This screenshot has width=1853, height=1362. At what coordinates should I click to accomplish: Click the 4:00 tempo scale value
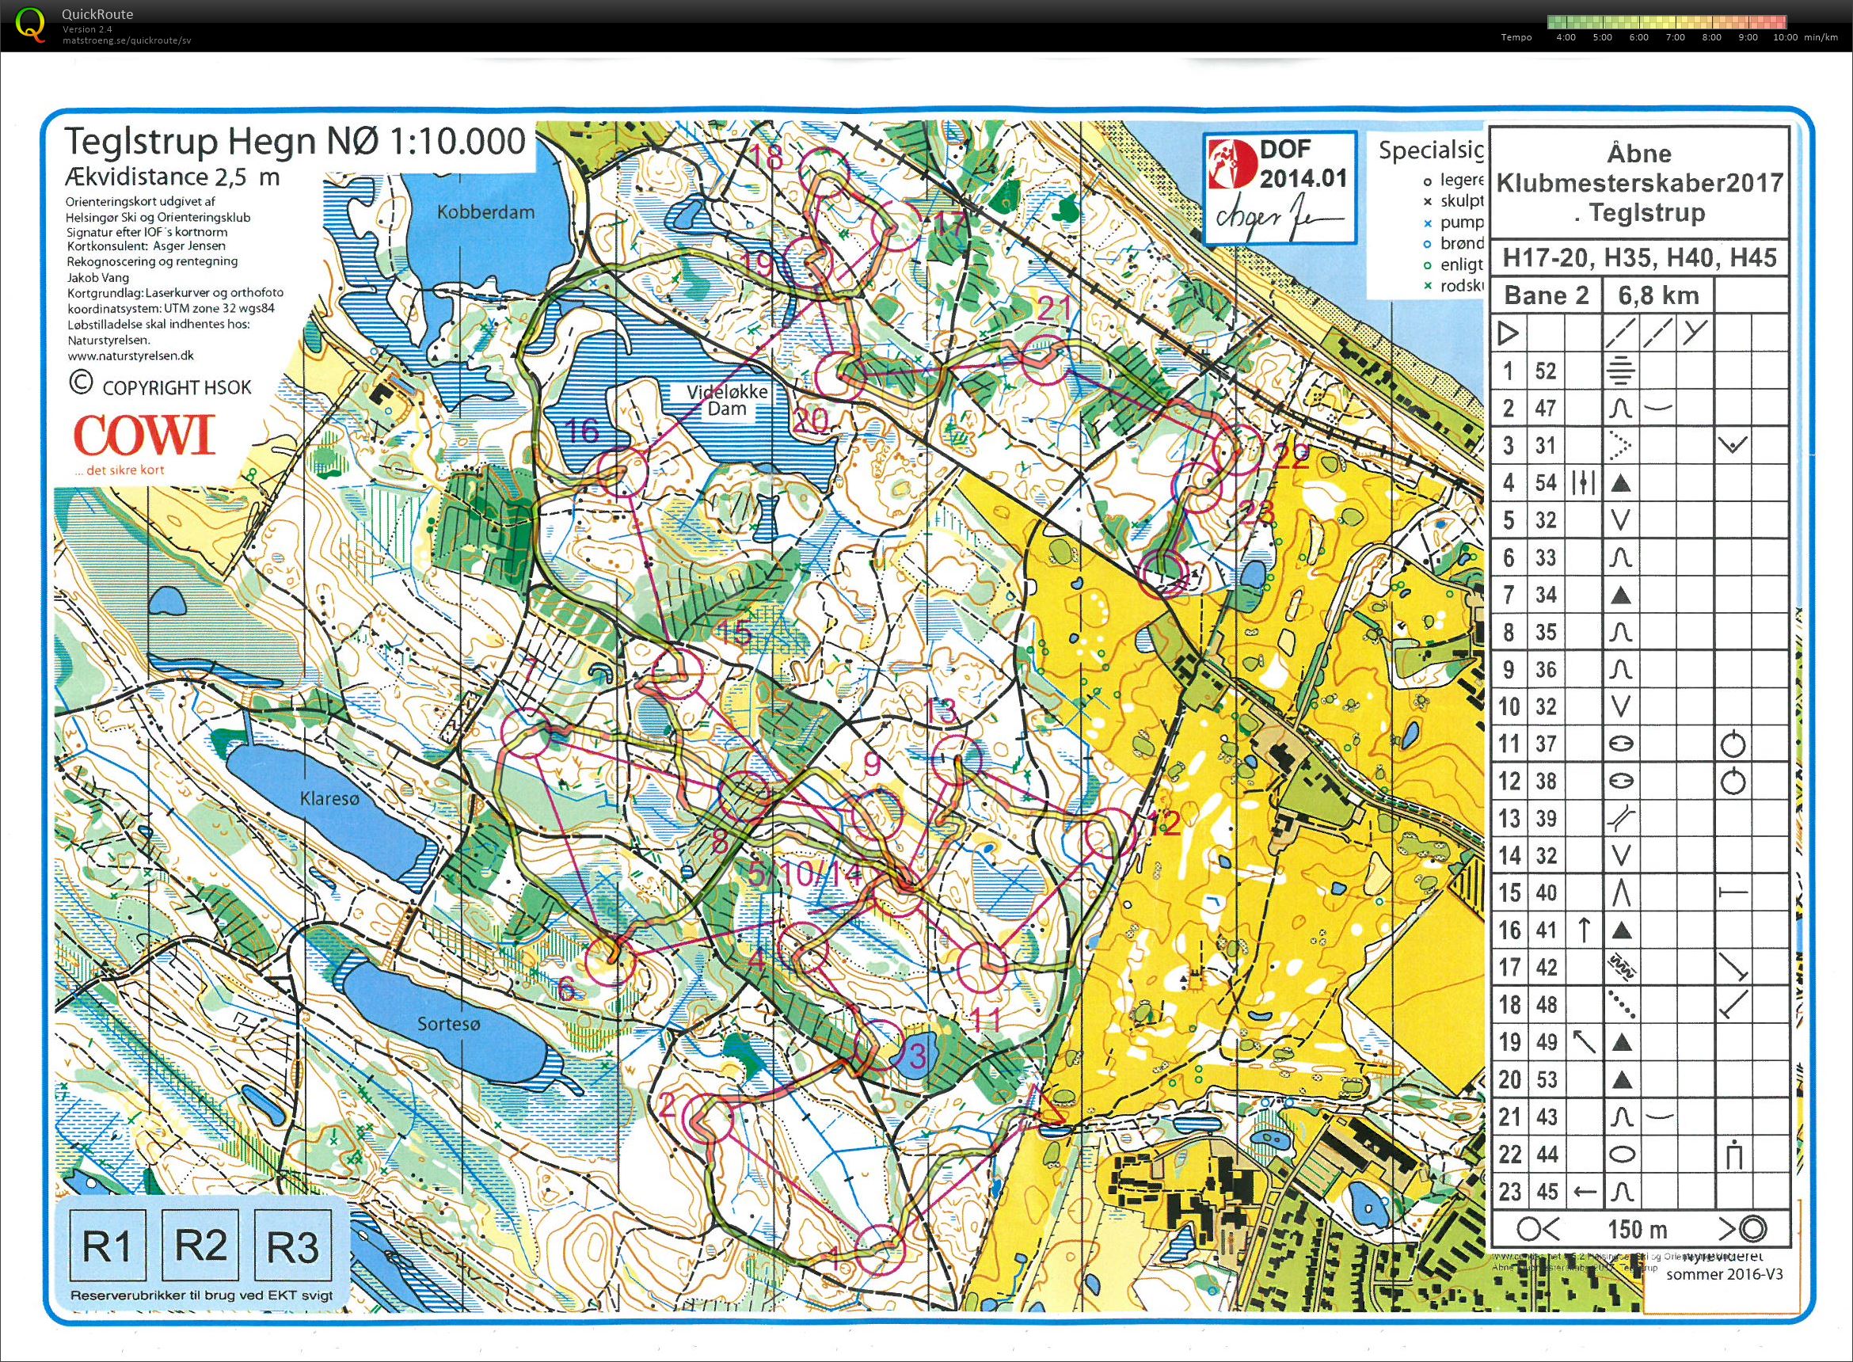click(x=1566, y=37)
